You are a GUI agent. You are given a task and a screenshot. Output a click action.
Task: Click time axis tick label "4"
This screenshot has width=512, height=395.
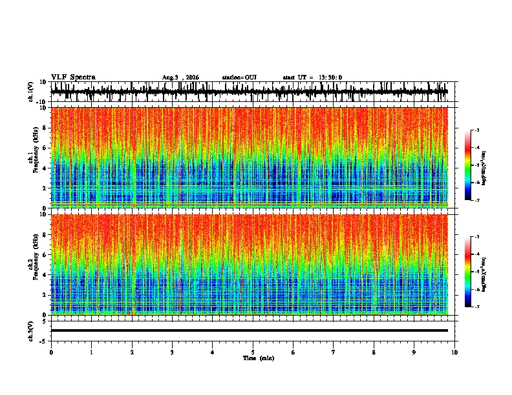point(212,352)
